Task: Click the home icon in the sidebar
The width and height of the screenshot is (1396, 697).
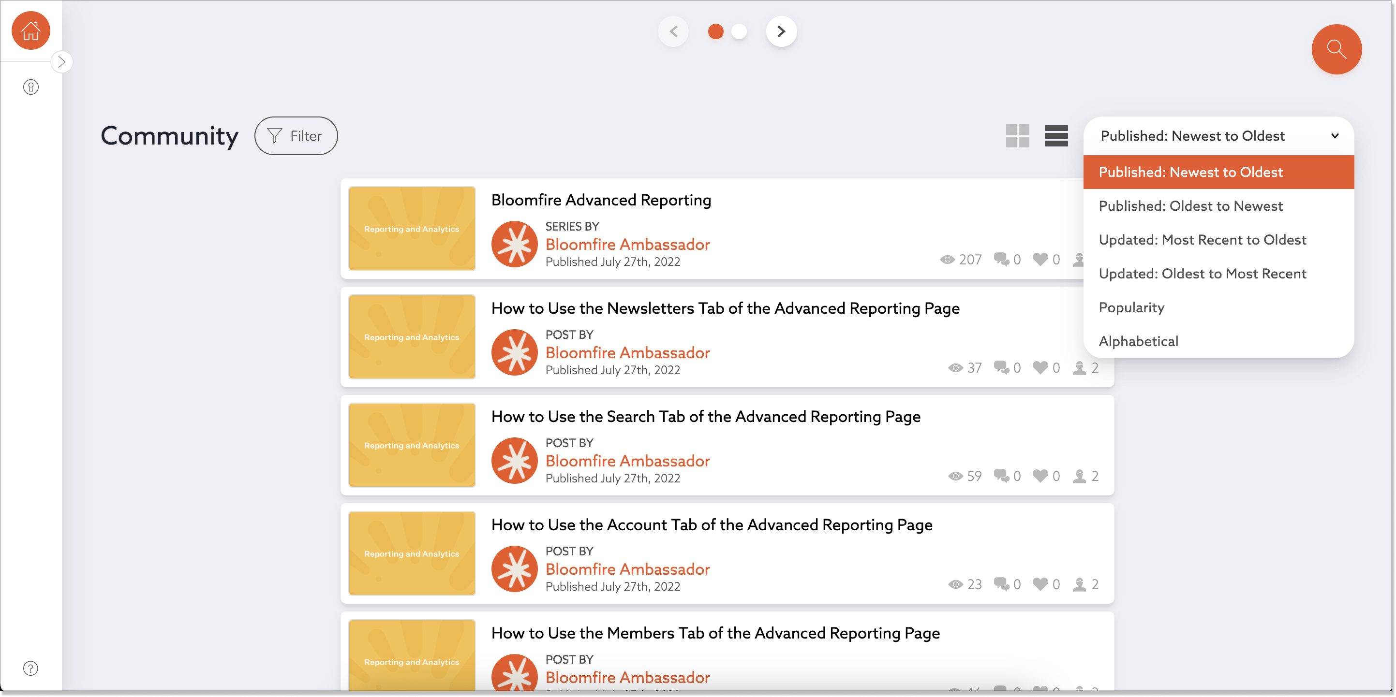Action: point(30,30)
